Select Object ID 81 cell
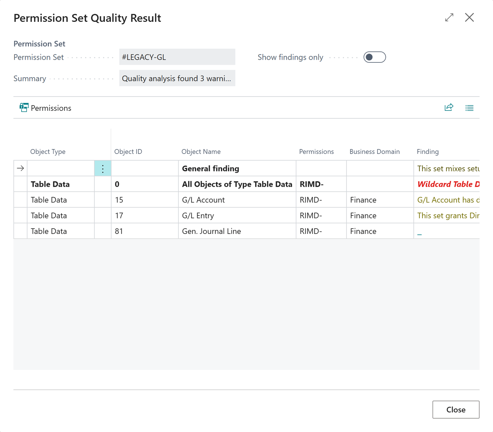Screen dimensions: 493x432 pos(145,231)
